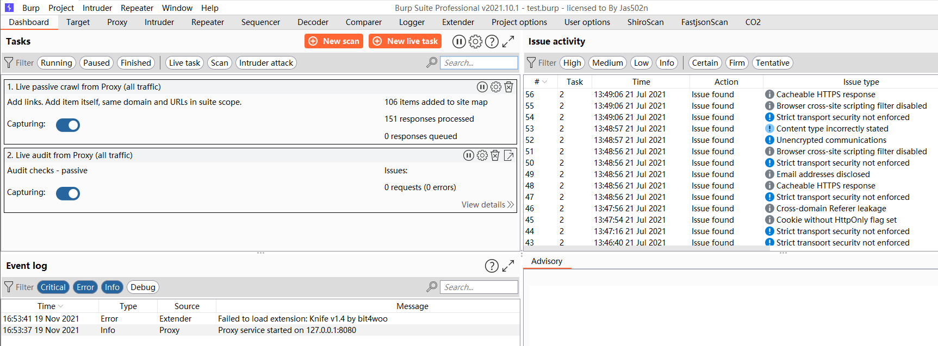The height and width of the screenshot is (346, 938).
Task: Toggle the Finished tasks filter
Action: [136, 63]
